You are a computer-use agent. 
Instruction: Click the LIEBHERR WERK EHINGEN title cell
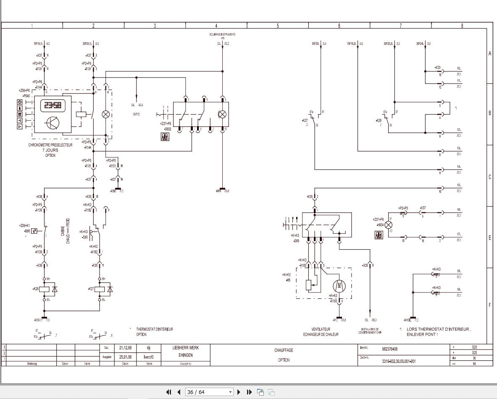[186, 352]
